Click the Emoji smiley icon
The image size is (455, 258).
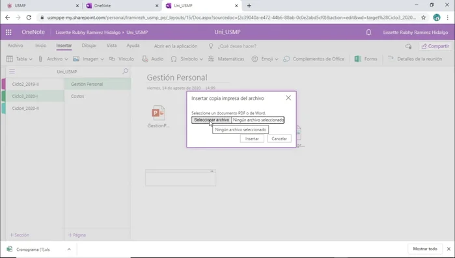click(x=255, y=58)
